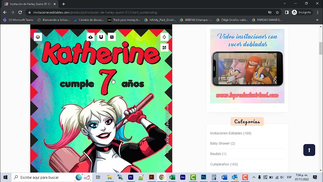The image size is (323, 182).
Task: Go back in the browser
Action: 5,12
